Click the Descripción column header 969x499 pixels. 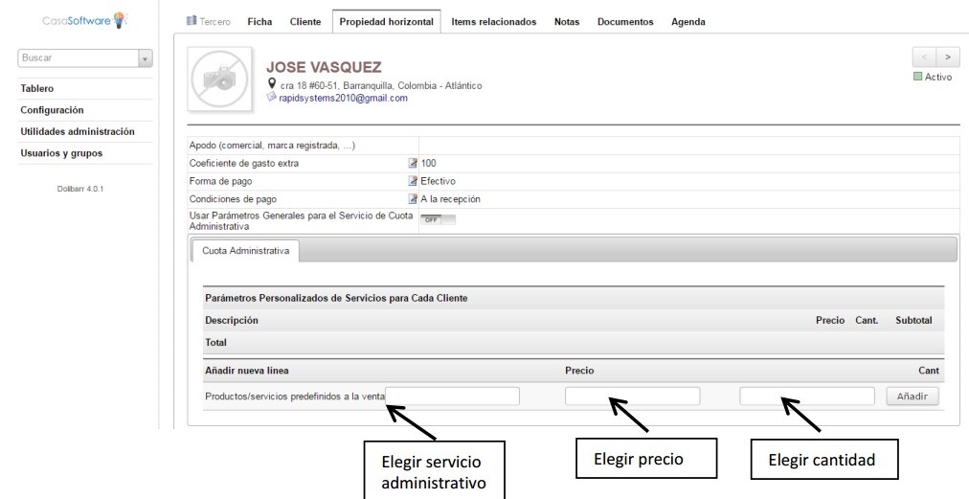(x=232, y=320)
